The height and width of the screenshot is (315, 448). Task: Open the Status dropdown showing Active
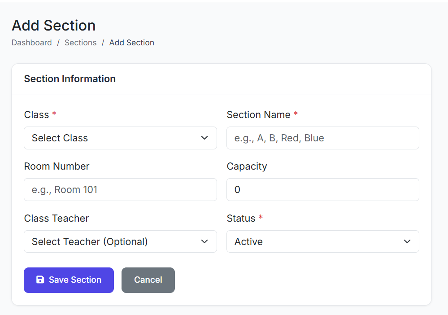(x=322, y=241)
